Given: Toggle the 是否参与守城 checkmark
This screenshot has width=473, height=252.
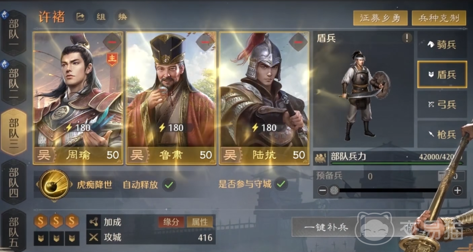Looking at the screenshot, I should 281,184.
